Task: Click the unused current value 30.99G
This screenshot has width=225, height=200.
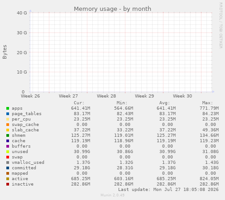Action: tap(82, 152)
